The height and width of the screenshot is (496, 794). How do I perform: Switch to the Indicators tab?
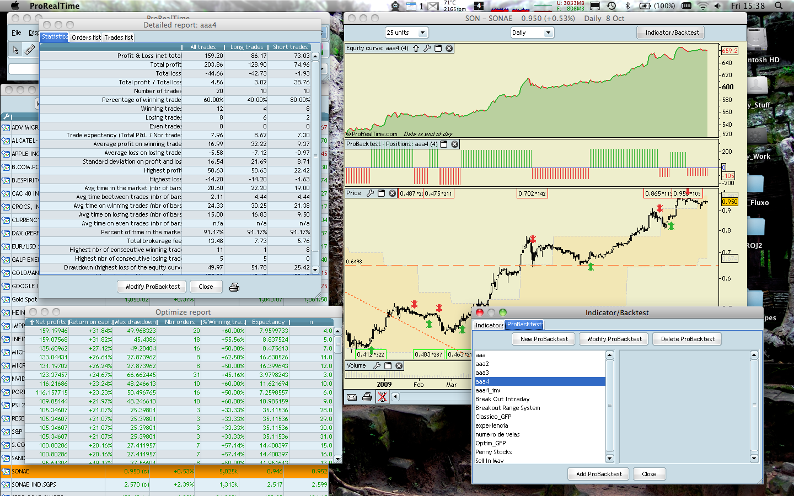490,325
